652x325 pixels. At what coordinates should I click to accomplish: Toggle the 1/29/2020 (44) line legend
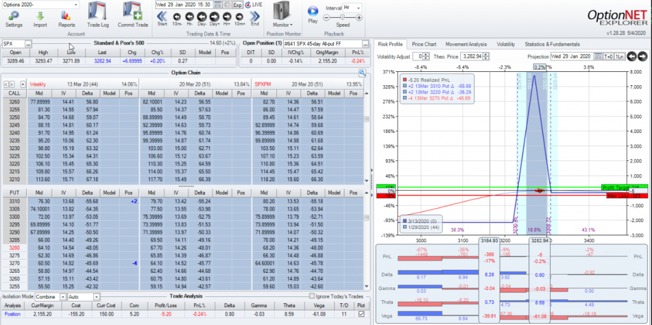405,227
